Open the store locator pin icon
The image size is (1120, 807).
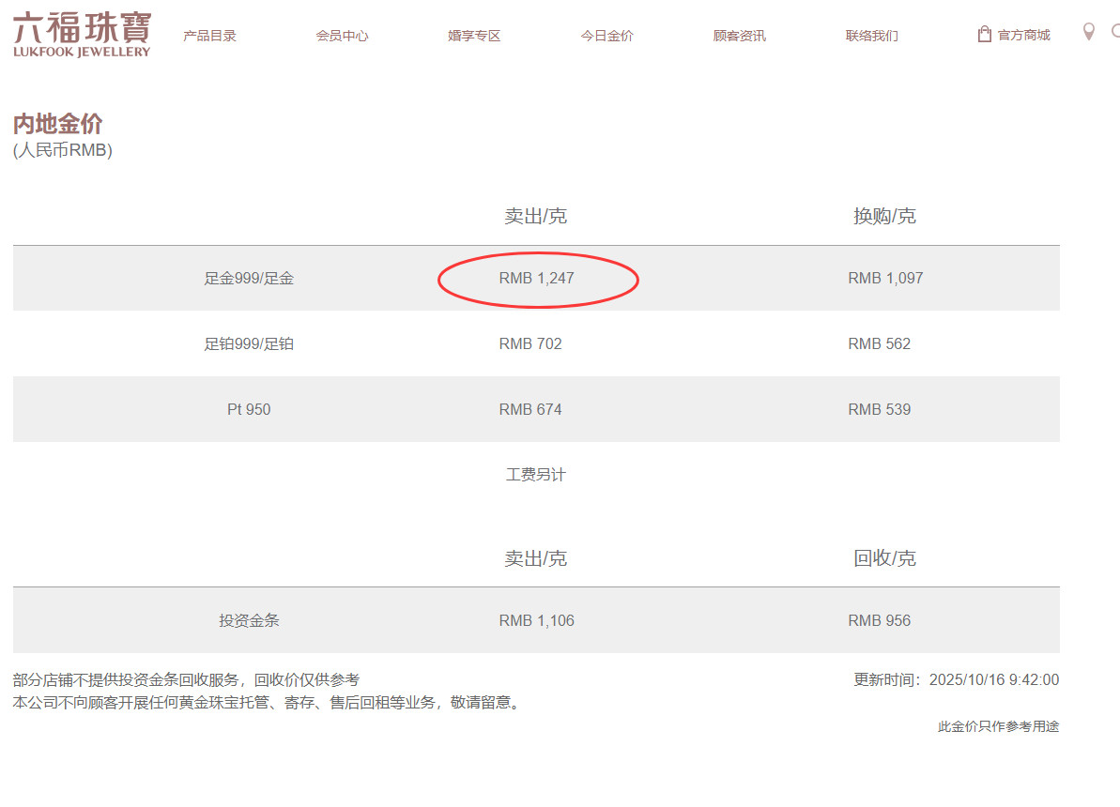coord(1088,32)
